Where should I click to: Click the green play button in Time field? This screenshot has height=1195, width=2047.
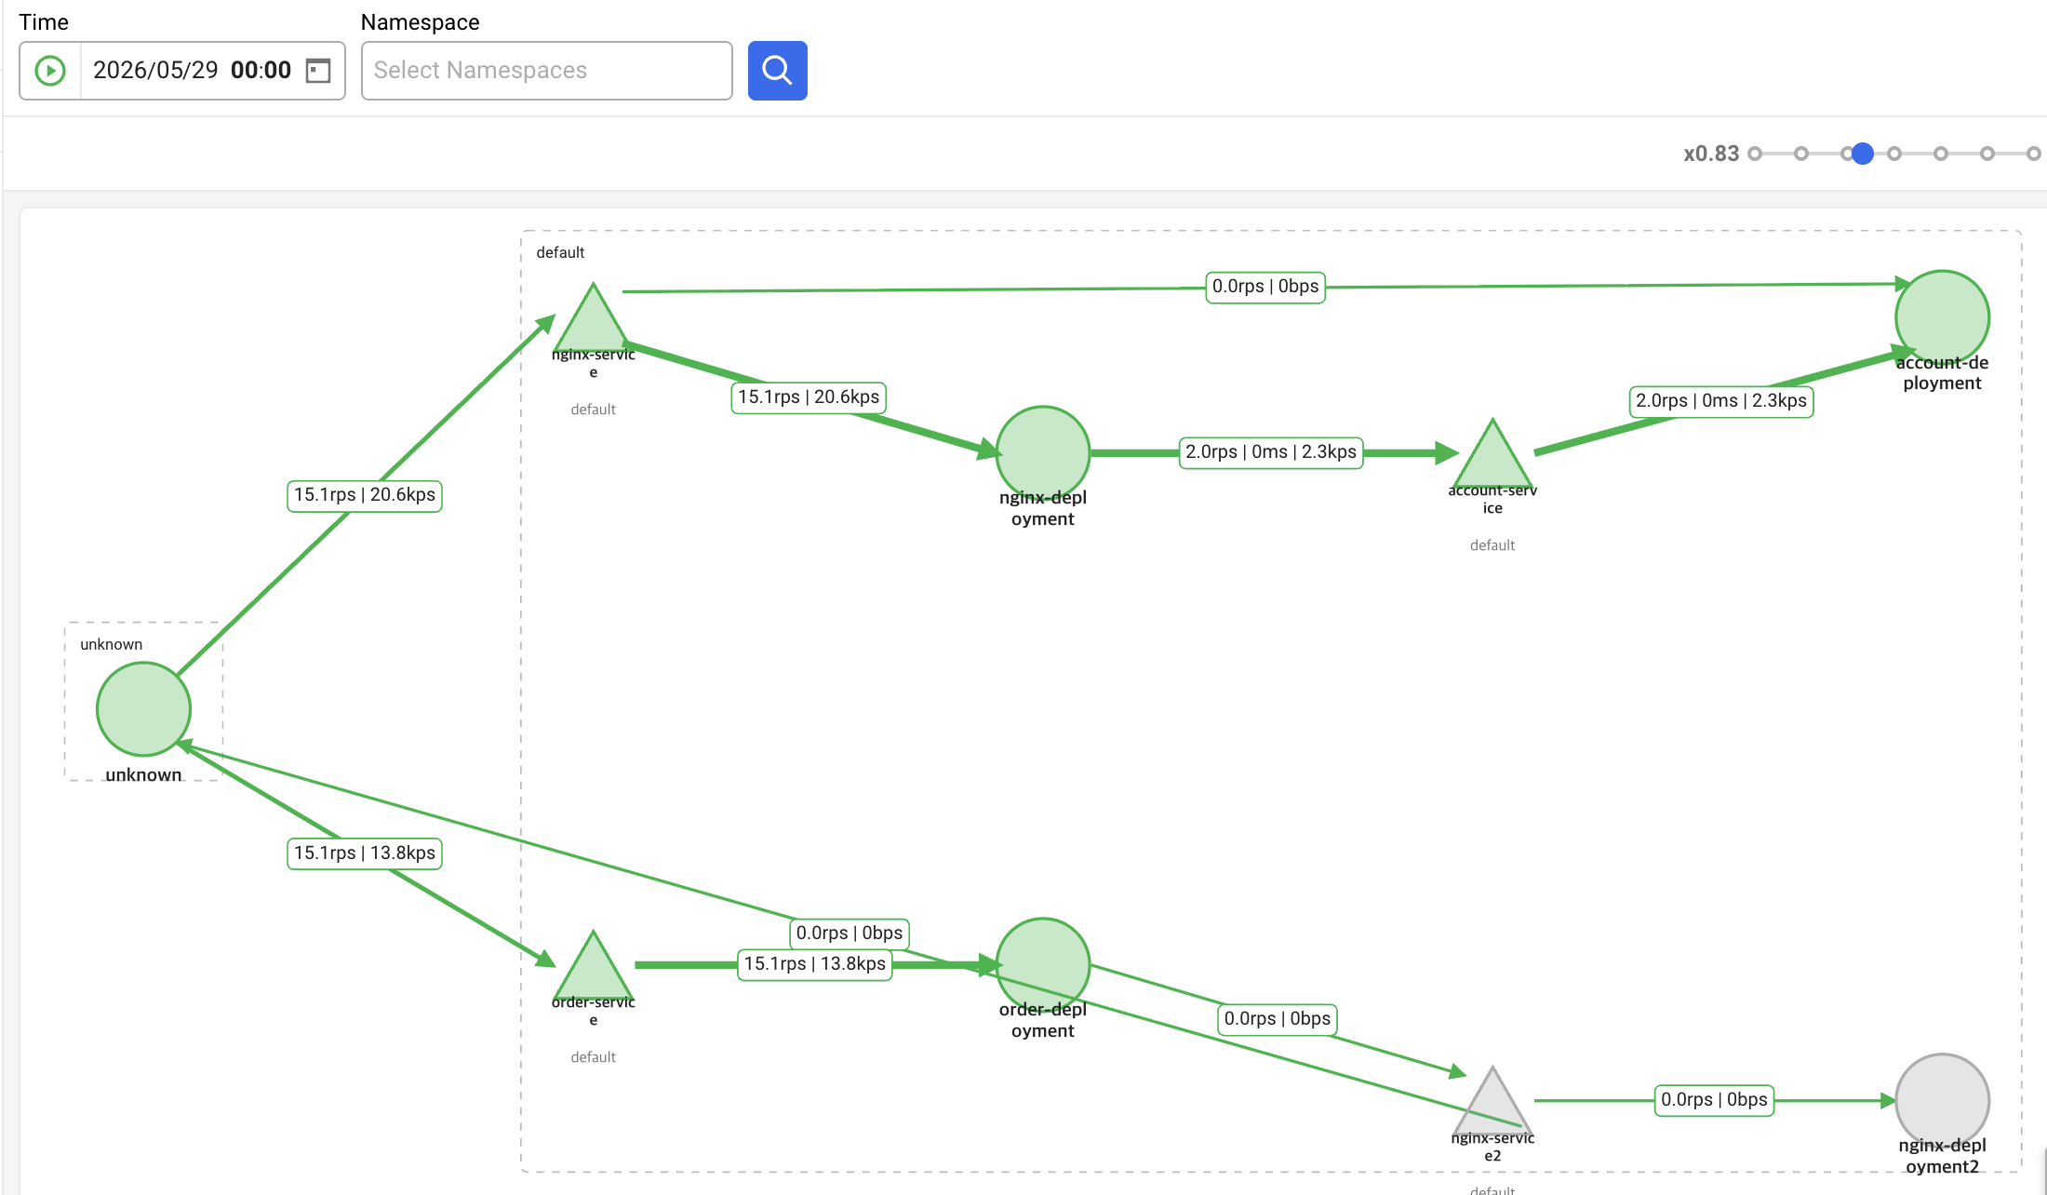pos(50,71)
